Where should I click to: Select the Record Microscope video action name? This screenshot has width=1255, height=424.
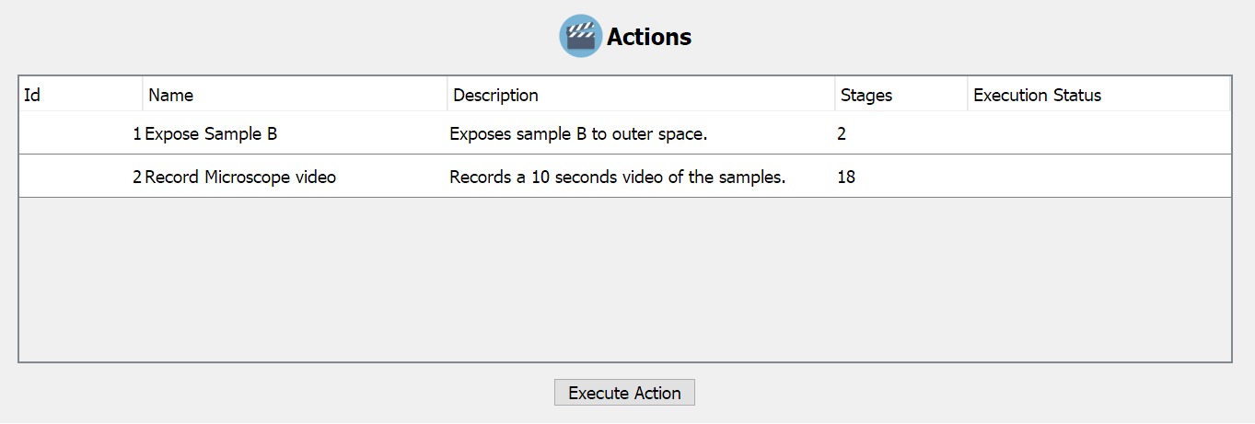(x=240, y=177)
